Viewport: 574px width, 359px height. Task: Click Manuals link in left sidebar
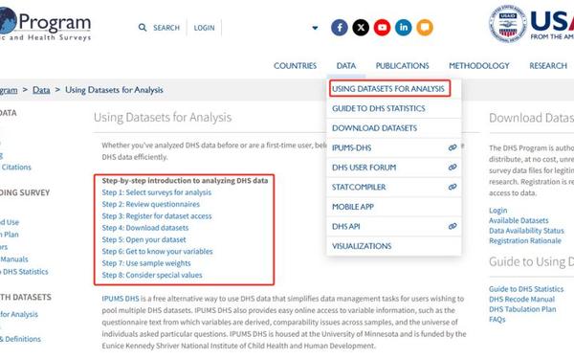point(14,259)
